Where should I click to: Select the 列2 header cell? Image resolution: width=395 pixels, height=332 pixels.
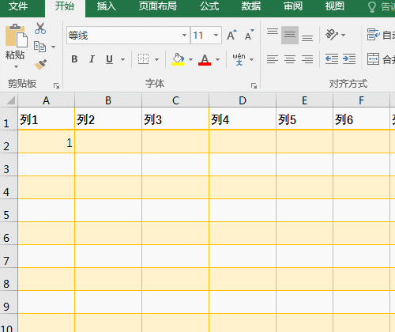pyautogui.click(x=108, y=119)
